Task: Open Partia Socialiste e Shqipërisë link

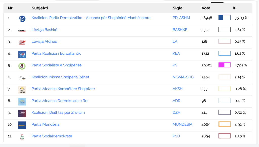Action: pyautogui.click(x=57, y=65)
